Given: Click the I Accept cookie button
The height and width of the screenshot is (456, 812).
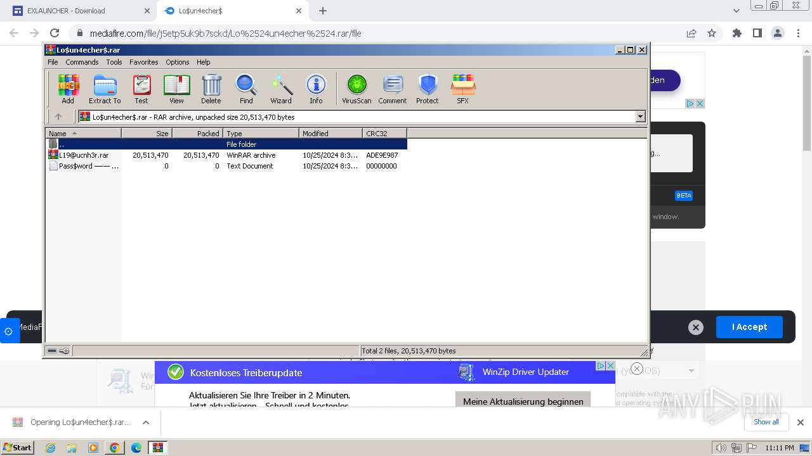Looking at the screenshot, I should [749, 327].
